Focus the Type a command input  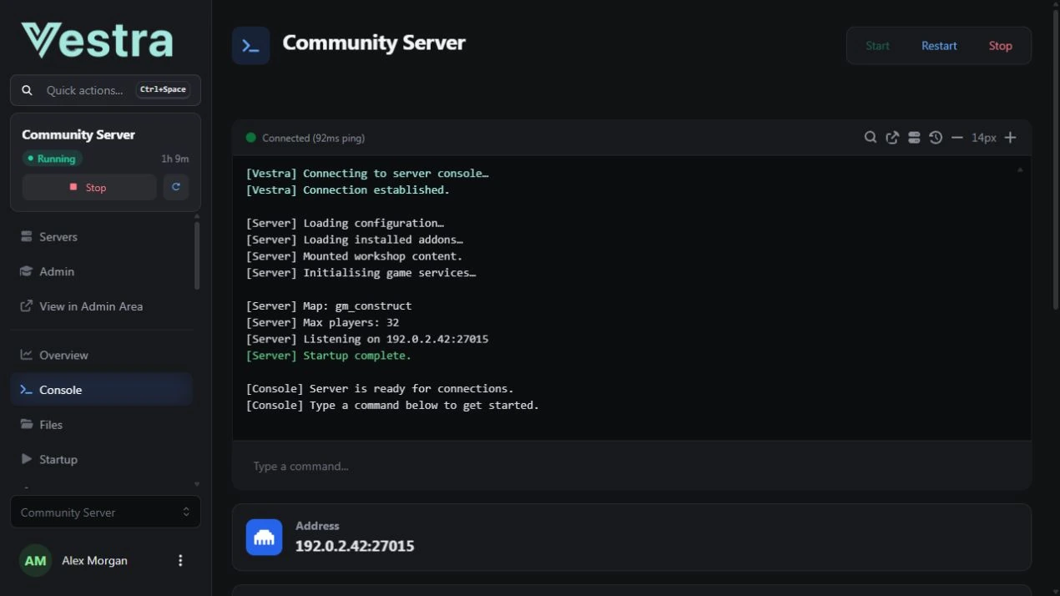(632, 466)
